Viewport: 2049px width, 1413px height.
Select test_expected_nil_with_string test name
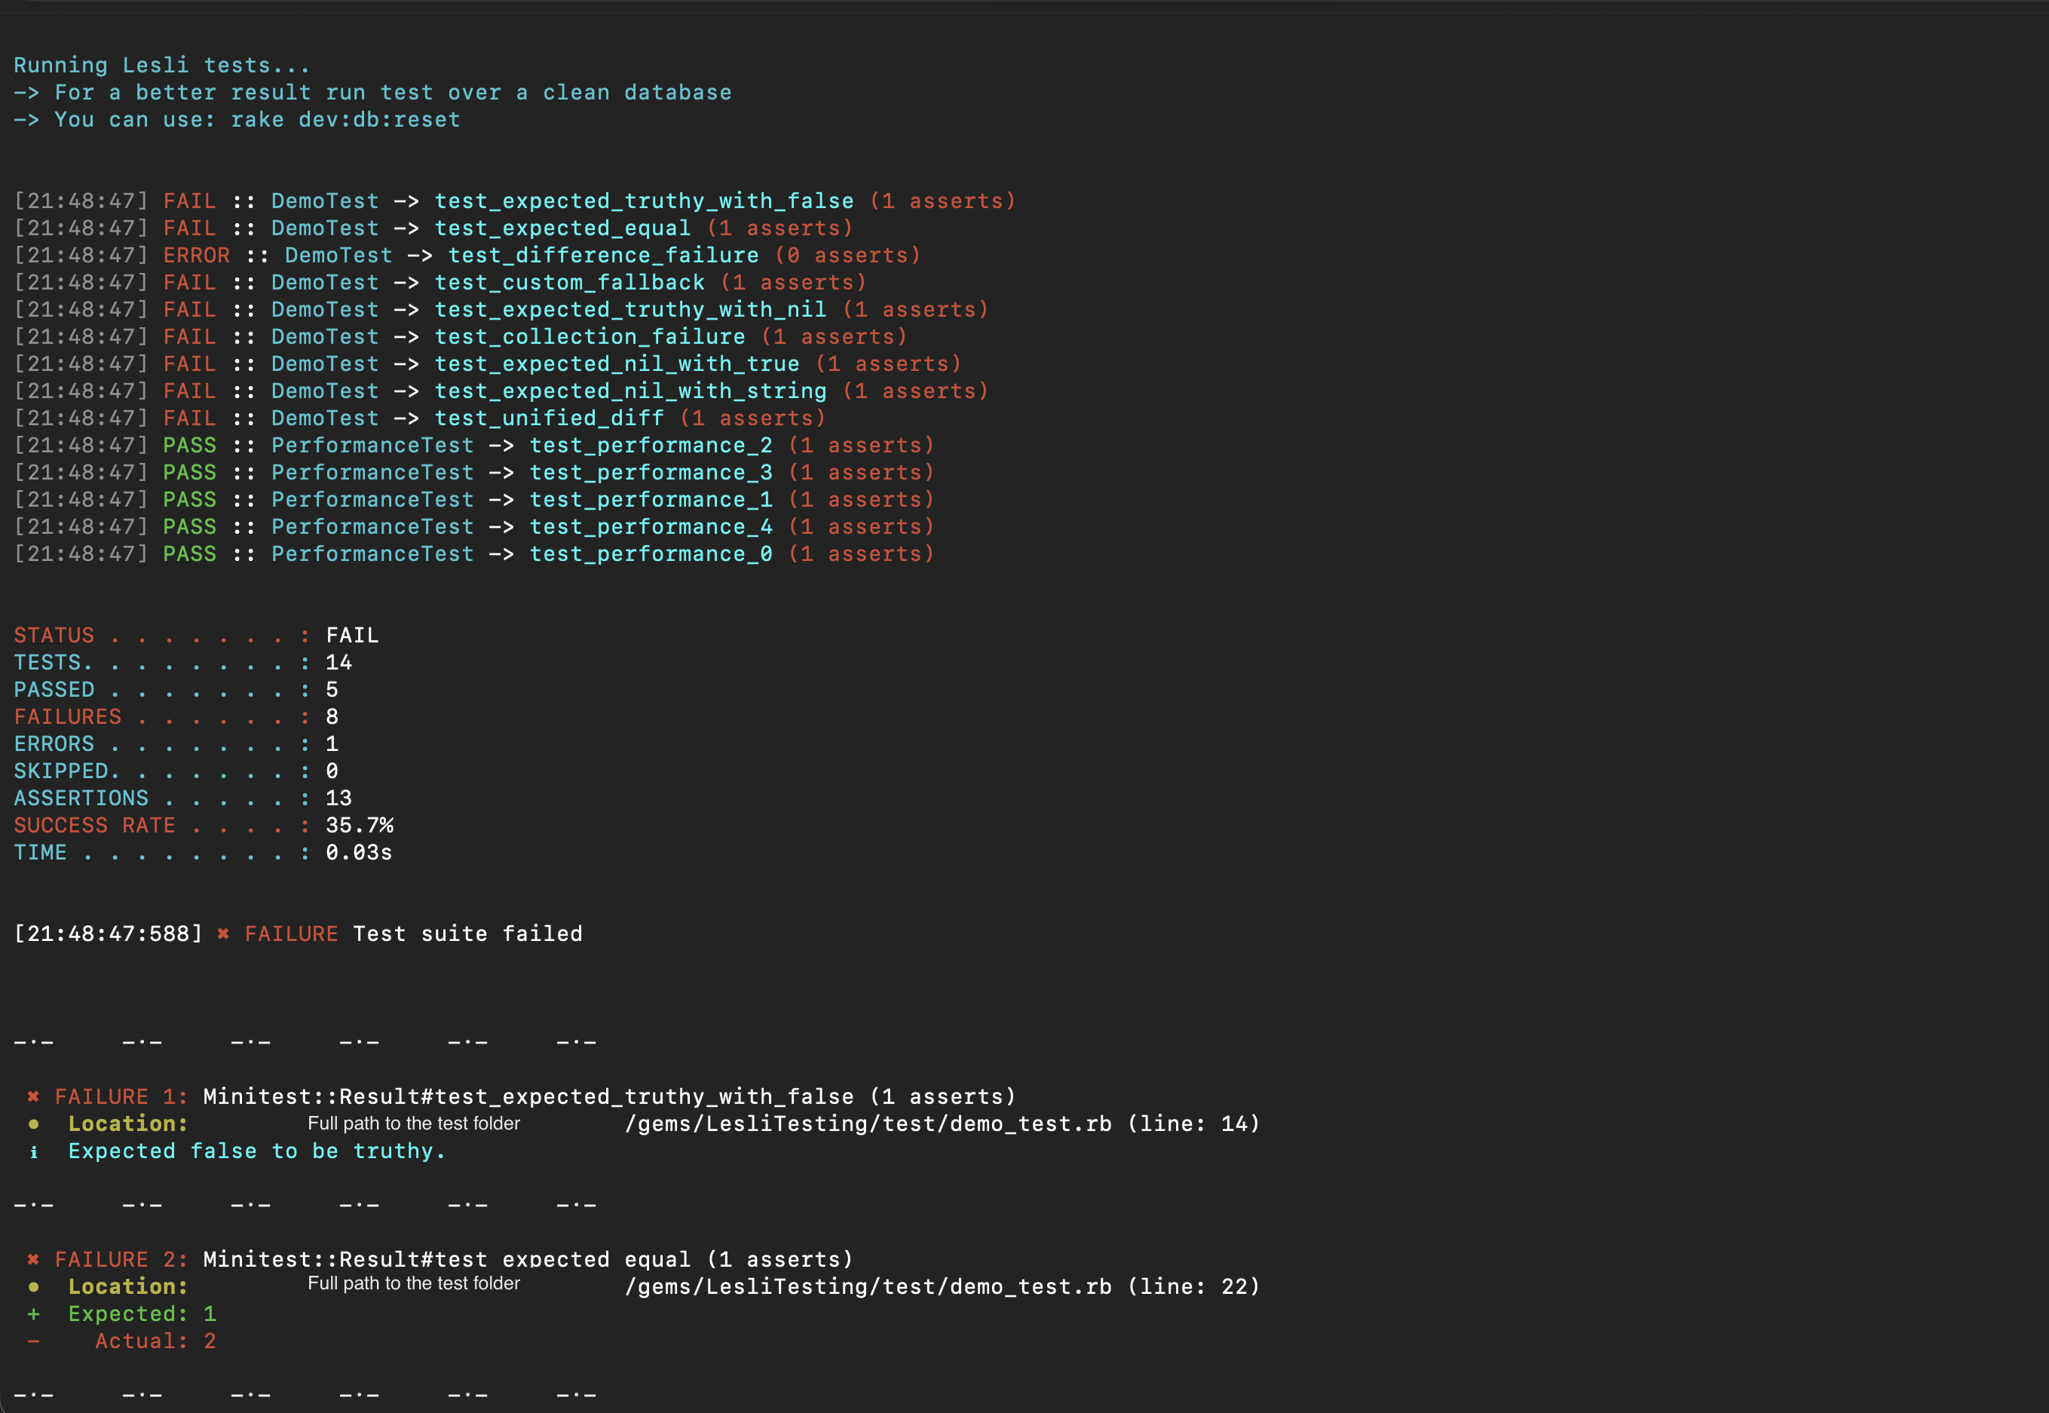coord(630,391)
